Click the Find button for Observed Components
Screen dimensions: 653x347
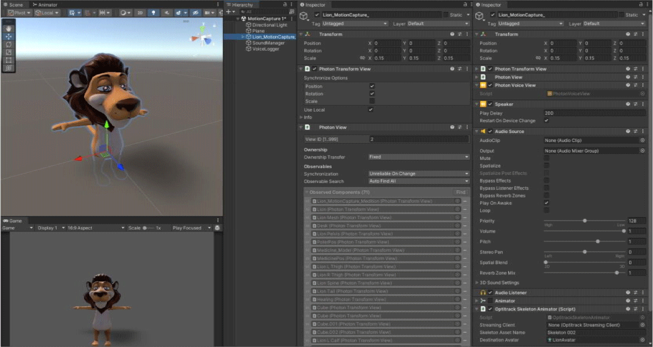(460, 193)
